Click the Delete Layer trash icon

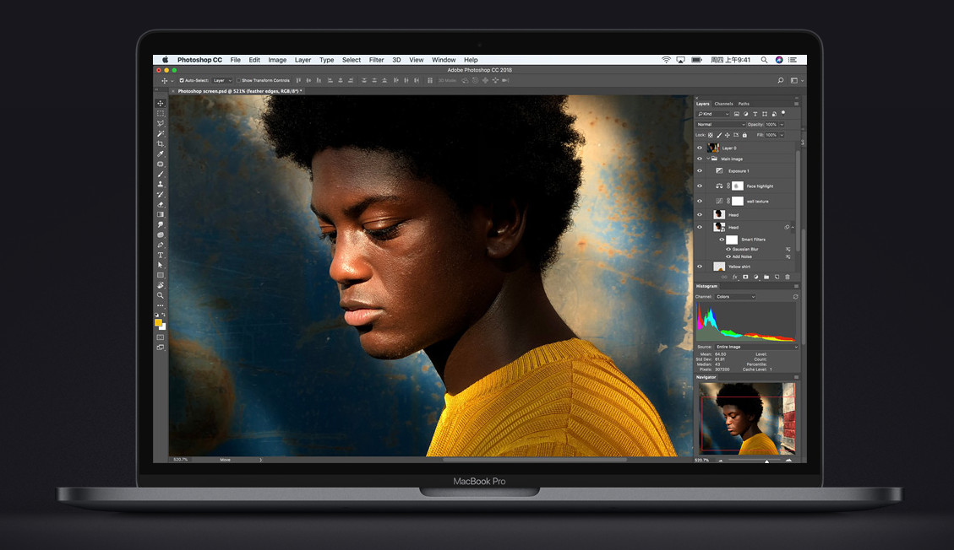point(787,276)
